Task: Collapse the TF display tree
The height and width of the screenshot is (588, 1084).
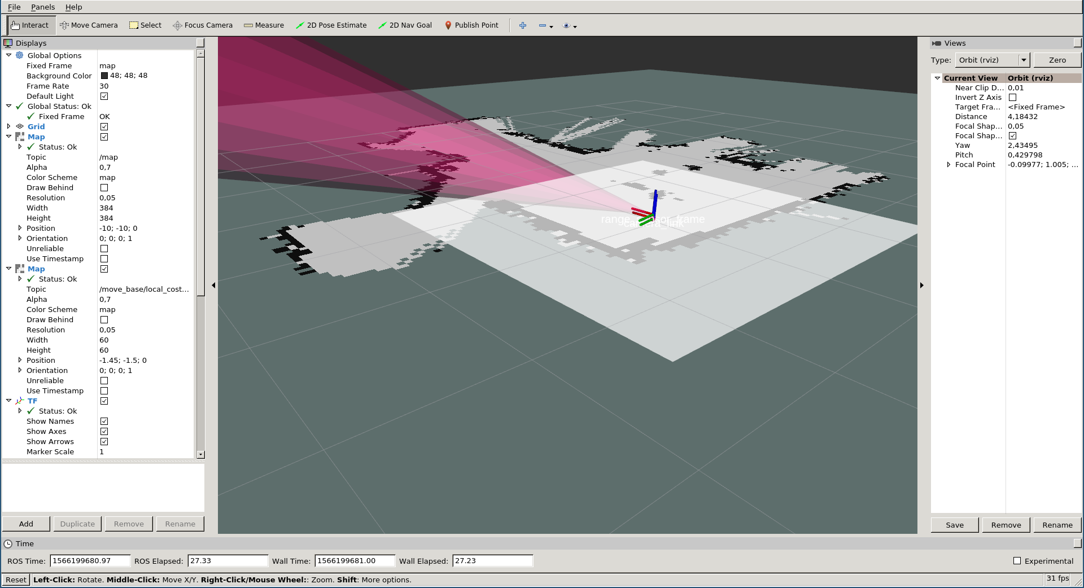Action: [x=8, y=401]
